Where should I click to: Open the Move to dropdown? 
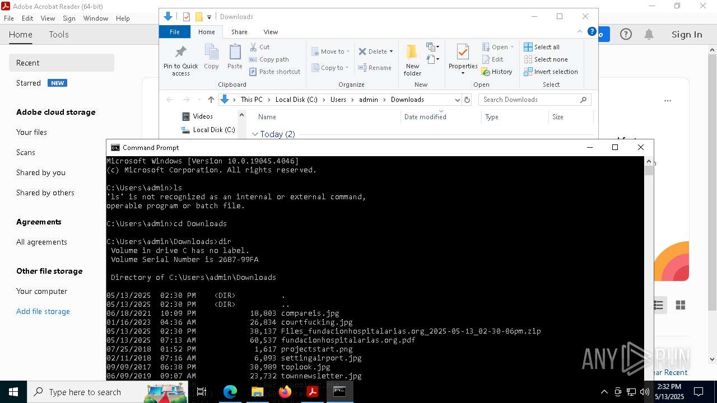click(x=330, y=51)
